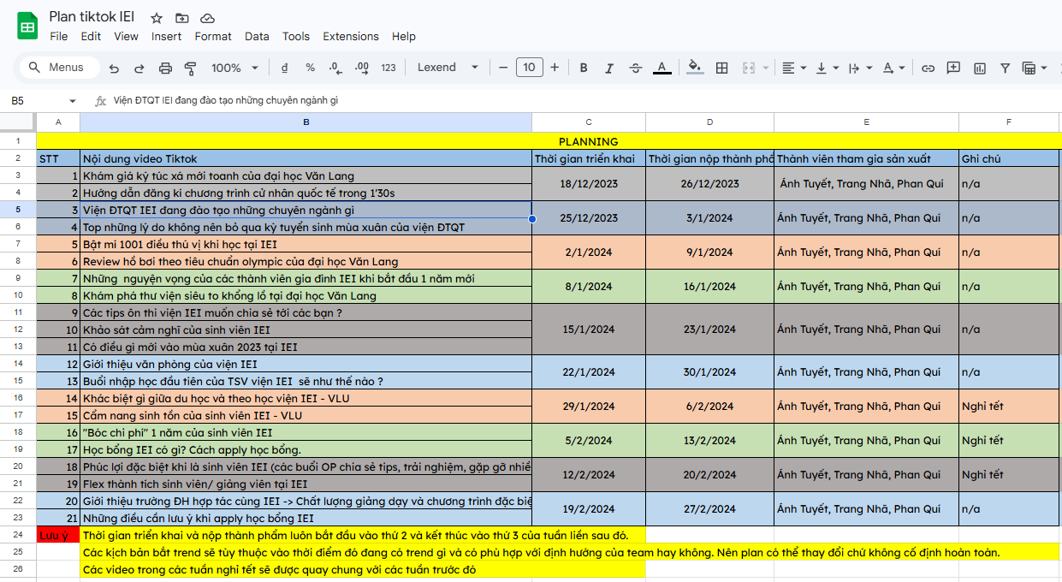Open the Name box dropdown arrow
1062x582 pixels.
(72, 101)
